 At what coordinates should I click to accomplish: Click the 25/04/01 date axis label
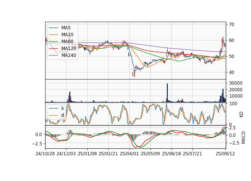(x=129, y=154)
